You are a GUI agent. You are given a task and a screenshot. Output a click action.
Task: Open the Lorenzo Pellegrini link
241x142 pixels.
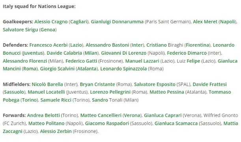[x=110, y=92]
